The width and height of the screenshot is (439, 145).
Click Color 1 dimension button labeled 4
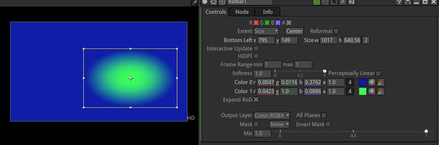[350, 91]
